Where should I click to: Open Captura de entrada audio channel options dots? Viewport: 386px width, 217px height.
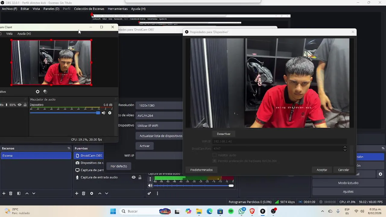150,179
